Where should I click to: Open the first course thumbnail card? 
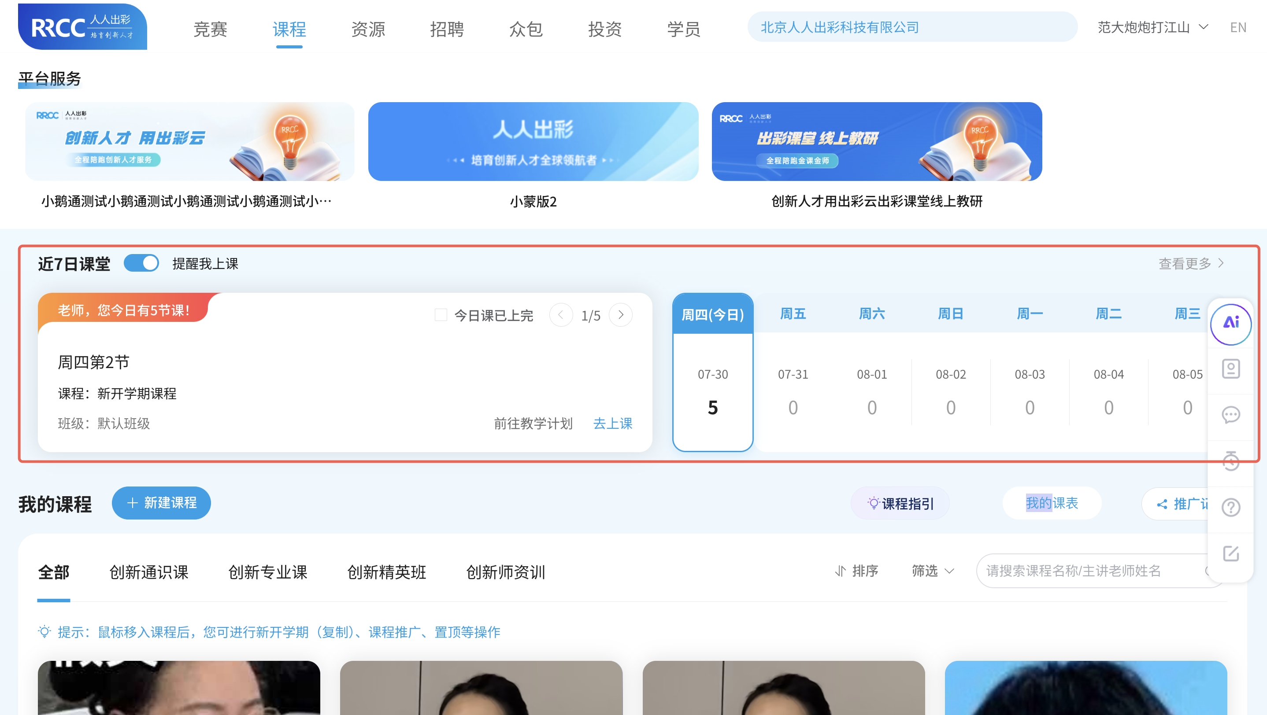[x=179, y=687]
